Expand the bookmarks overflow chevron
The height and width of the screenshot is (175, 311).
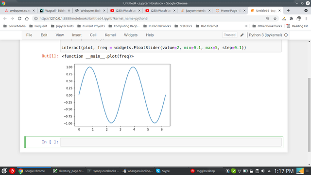click(x=246, y=26)
